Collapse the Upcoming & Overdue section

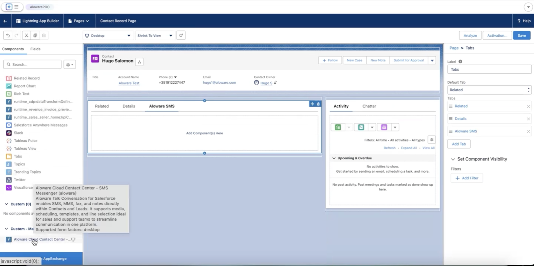(x=334, y=158)
